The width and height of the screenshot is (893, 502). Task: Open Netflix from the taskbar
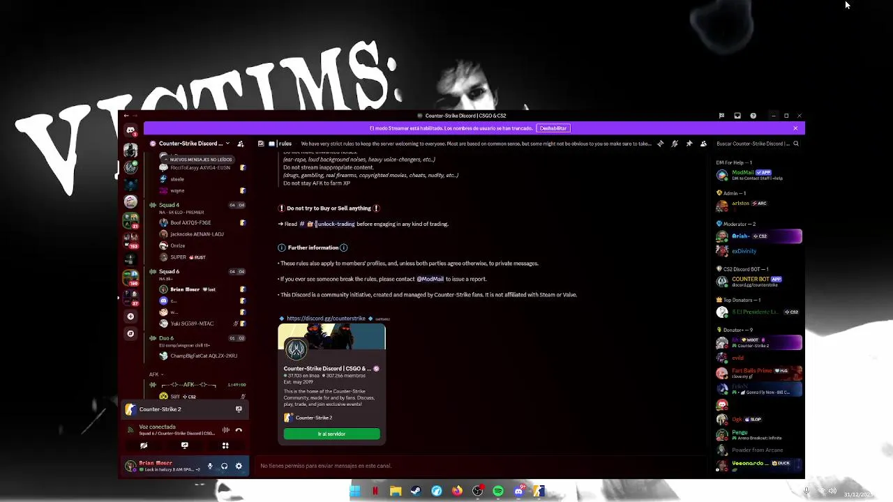375,492
